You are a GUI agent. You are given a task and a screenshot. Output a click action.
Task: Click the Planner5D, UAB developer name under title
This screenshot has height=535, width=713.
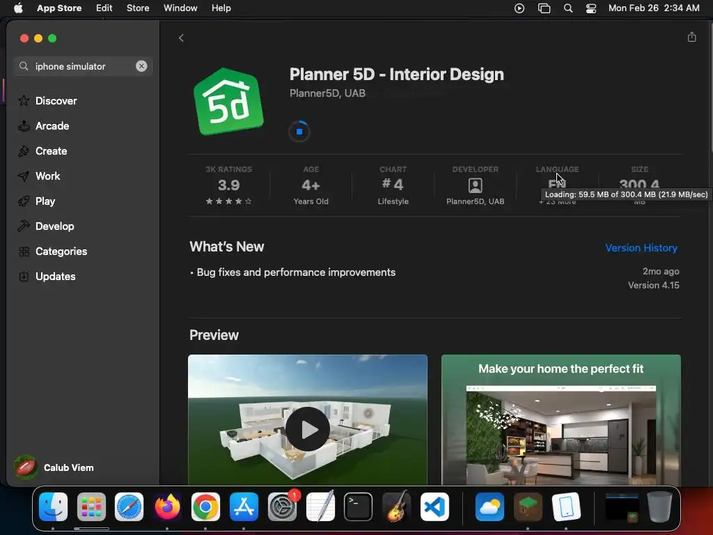327,93
